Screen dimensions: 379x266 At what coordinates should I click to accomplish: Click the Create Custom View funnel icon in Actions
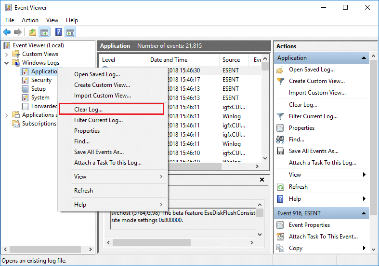coord(280,81)
